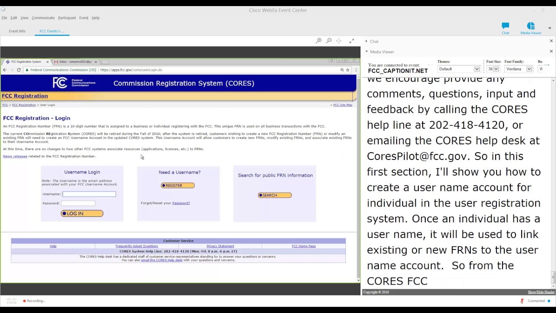Click the FCC logo in the header
The image size is (556, 313).
click(x=74, y=83)
